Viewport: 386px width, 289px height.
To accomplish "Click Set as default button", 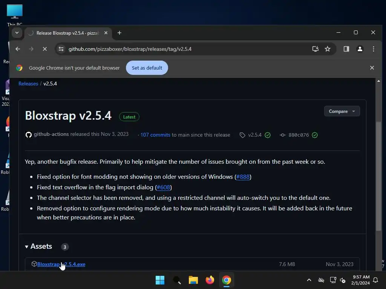I will pyautogui.click(x=147, y=68).
